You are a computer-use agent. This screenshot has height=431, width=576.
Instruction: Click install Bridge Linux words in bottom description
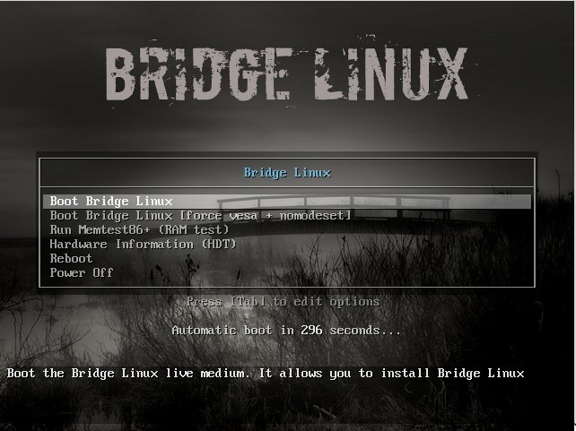click(452, 374)
